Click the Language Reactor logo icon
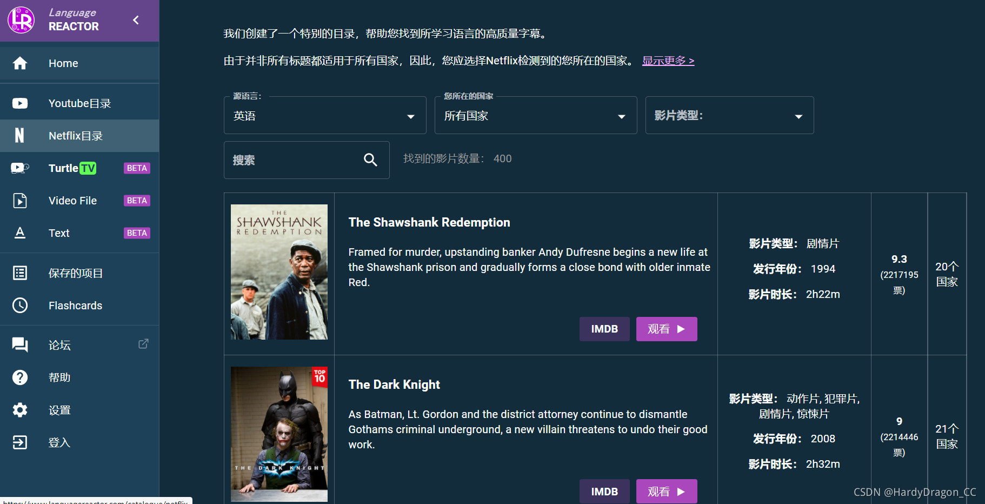 click(x=21, y=20)
